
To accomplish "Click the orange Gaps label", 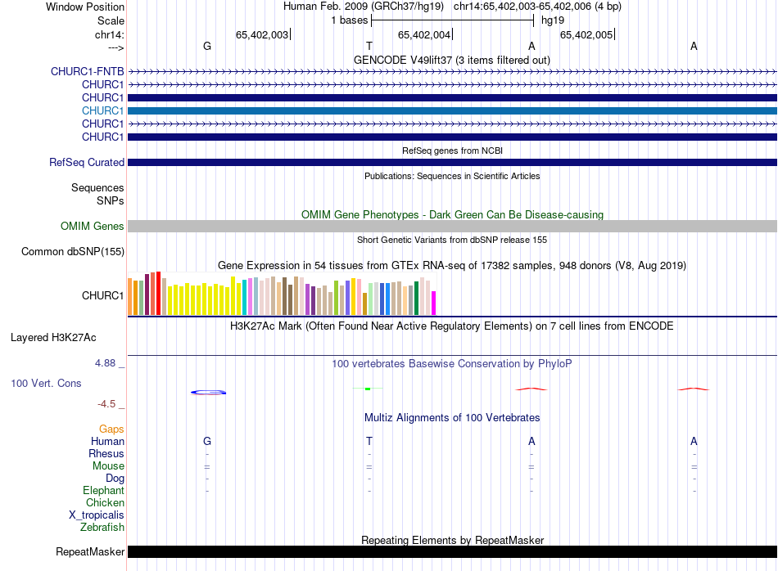I will click(111, 429).
